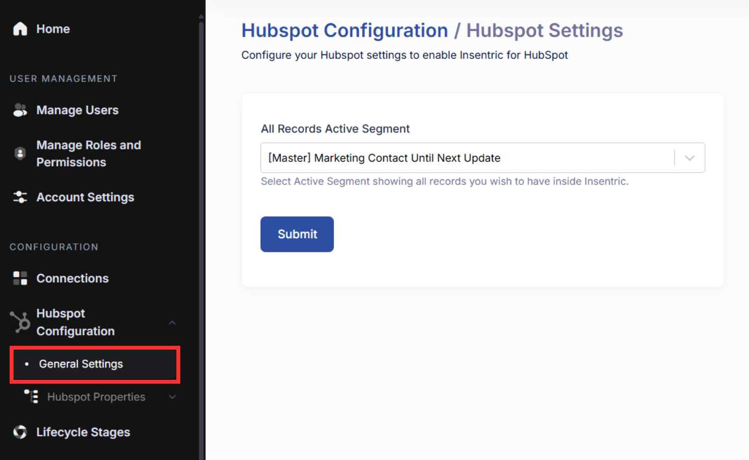
Task: Open the Connections menu item
Action: tap(72, 278)
